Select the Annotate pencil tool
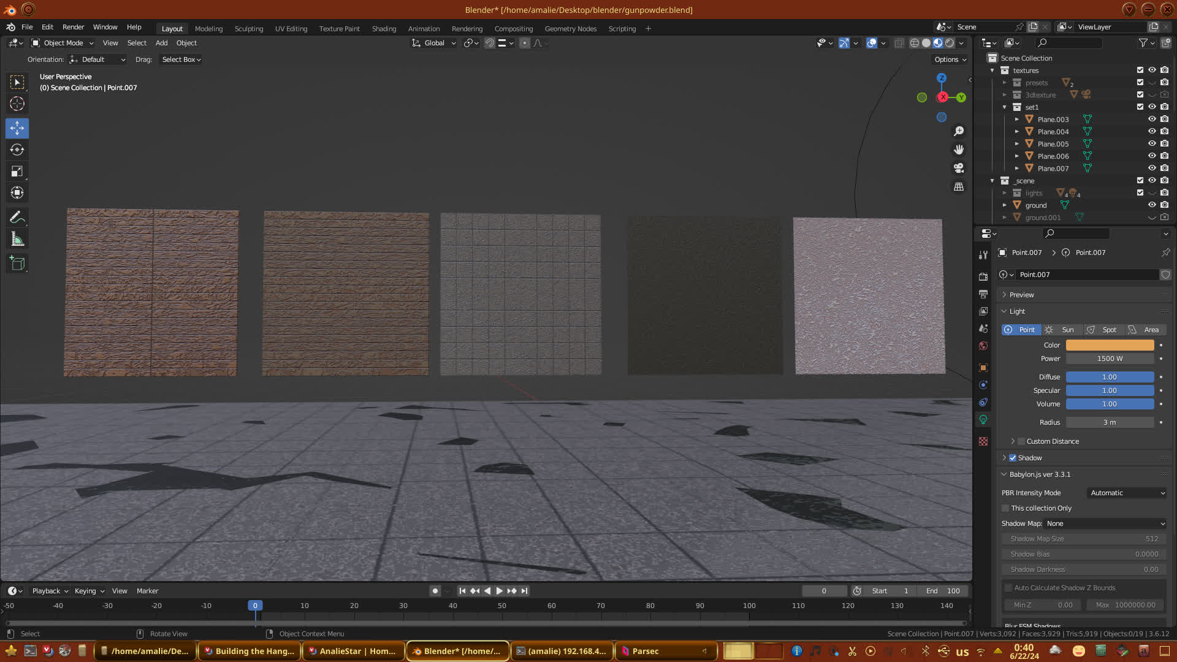 pos(17,217)
